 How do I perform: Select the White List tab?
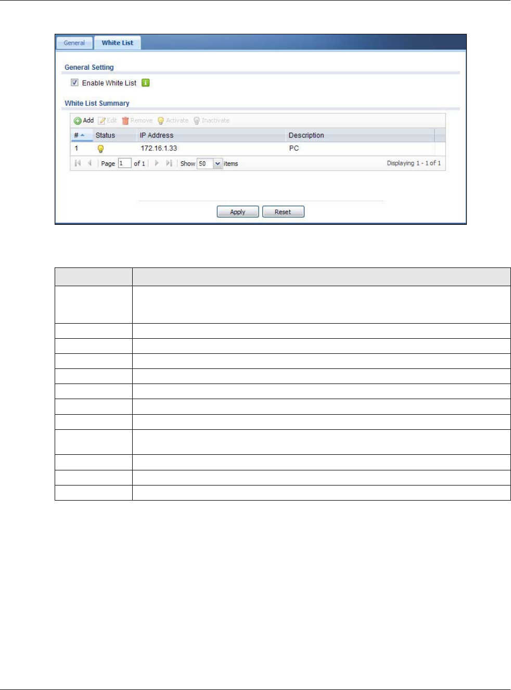pos(118,43)
